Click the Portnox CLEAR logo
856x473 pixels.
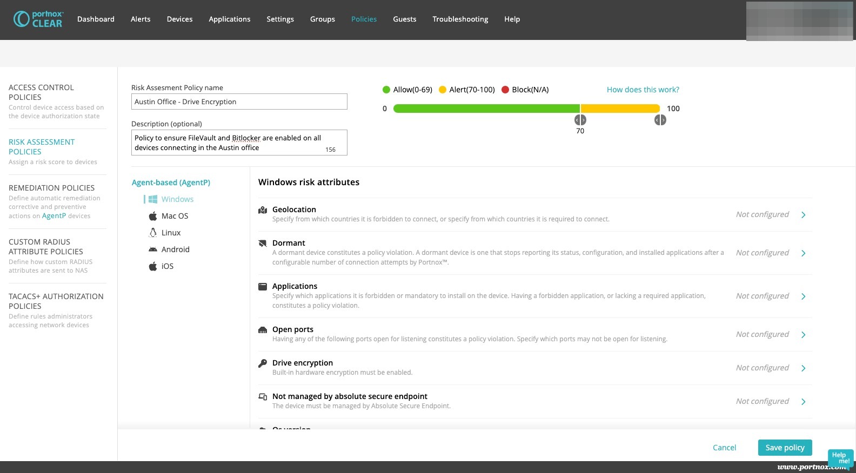[x=38, y=19]
